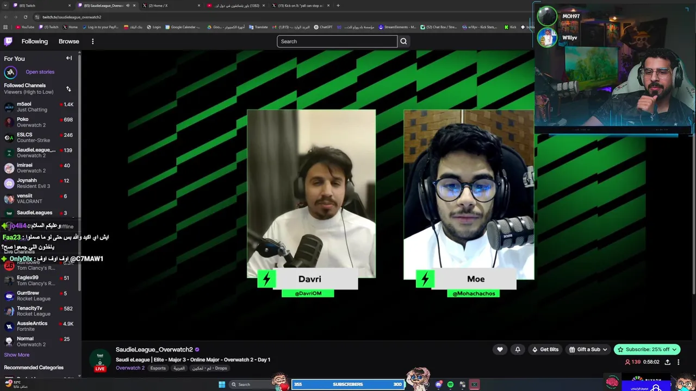Open Normal Overwatch 2 channel

(x=39, y=341)
